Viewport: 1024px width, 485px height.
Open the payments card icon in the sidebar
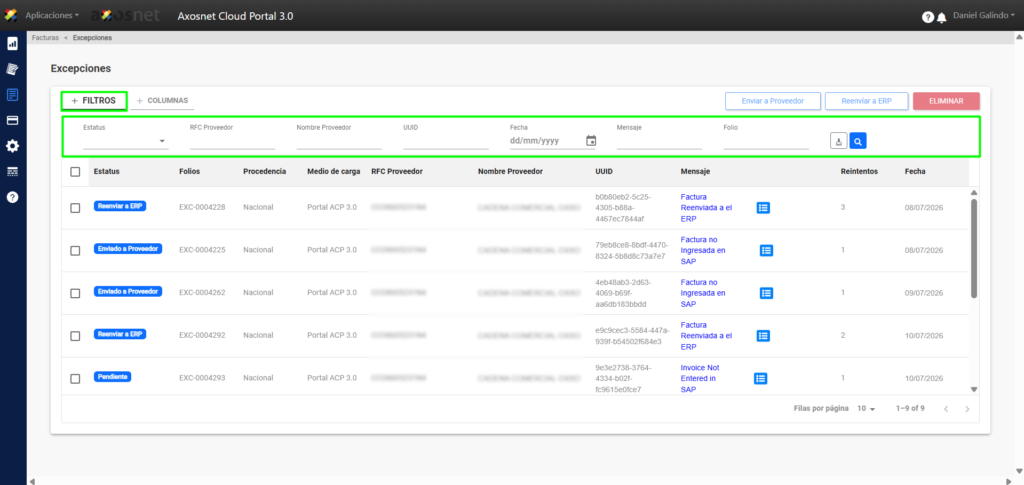pos(13,120)
